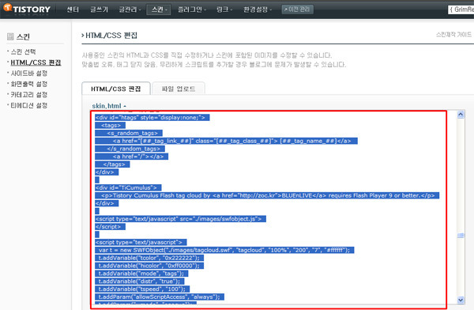This screenshot has height=310, width=474.
Task: Expand the 글관리 dropdown menu
Action: coord(130,9)
